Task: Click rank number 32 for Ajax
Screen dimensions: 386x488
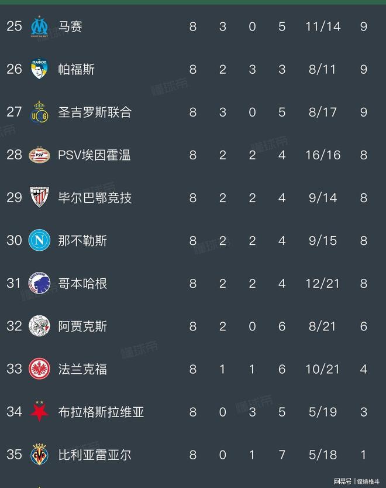Action: click(x=14, y=326)
